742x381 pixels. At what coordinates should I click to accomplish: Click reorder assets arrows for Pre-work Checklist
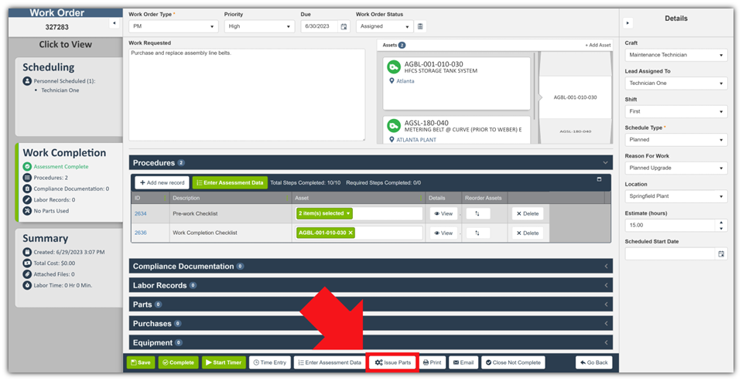click(x=477, y=213)
